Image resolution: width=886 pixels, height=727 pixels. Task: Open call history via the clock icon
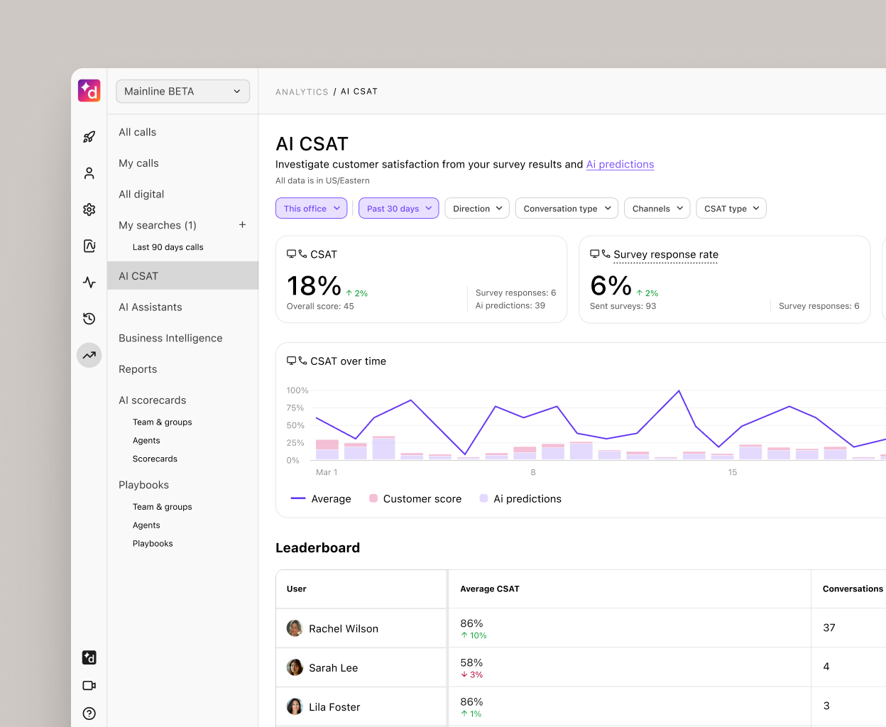coord(89,318)
